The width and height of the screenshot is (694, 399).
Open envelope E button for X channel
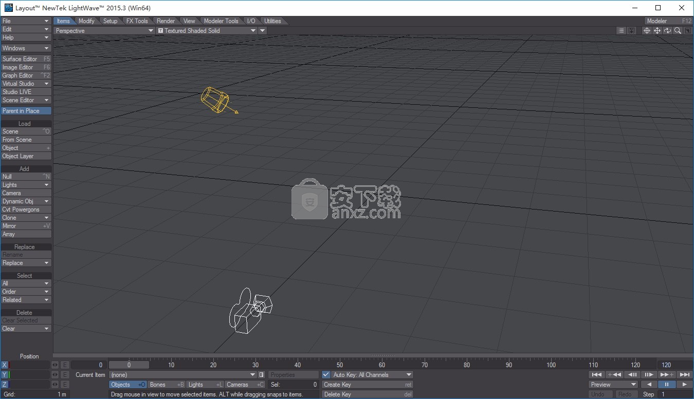[65, 365]
